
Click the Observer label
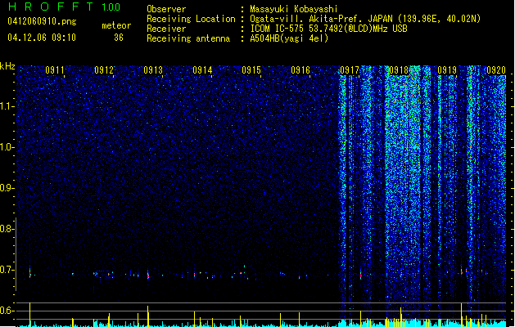point(166,9)
